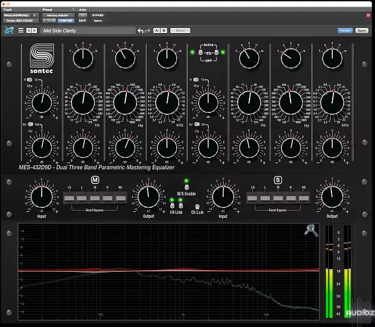Image resolution: width=375 pixels, height=327 pixels.
Task: Click the Side Output gain knob
Action: point(332,197)
